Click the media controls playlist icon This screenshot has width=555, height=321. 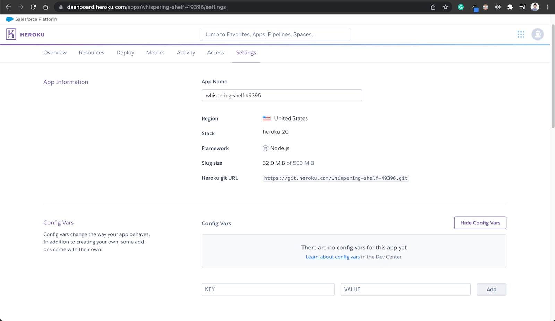[522, 7]
